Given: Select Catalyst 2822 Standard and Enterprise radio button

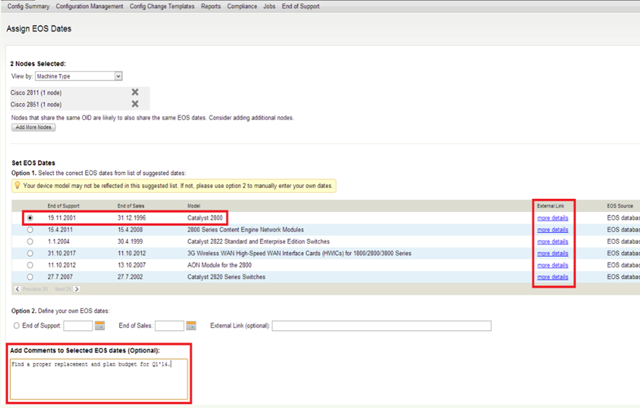Looking at the screenshot, I should pyautogui.click(x=31, y=242).
